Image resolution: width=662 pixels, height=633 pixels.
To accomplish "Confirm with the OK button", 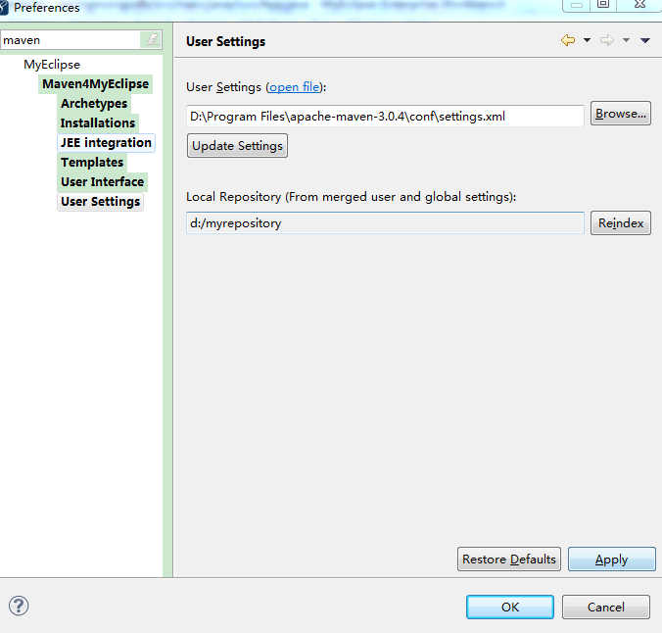I will (510, 608).
